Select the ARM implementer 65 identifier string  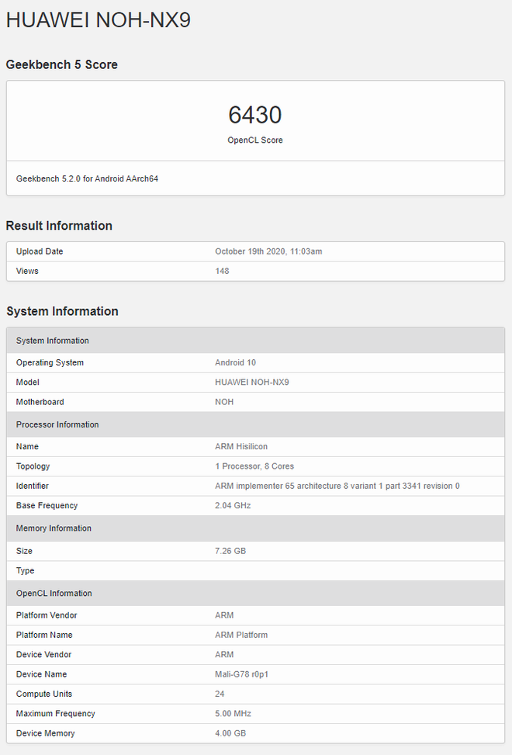point(337,487)
